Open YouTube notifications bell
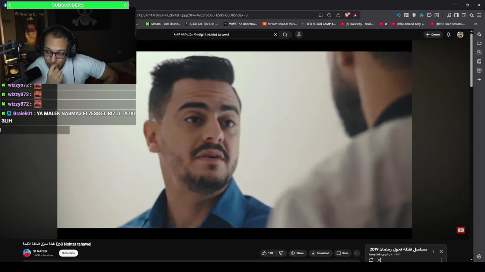Screen dimensions: 485x272 [449, 34]
